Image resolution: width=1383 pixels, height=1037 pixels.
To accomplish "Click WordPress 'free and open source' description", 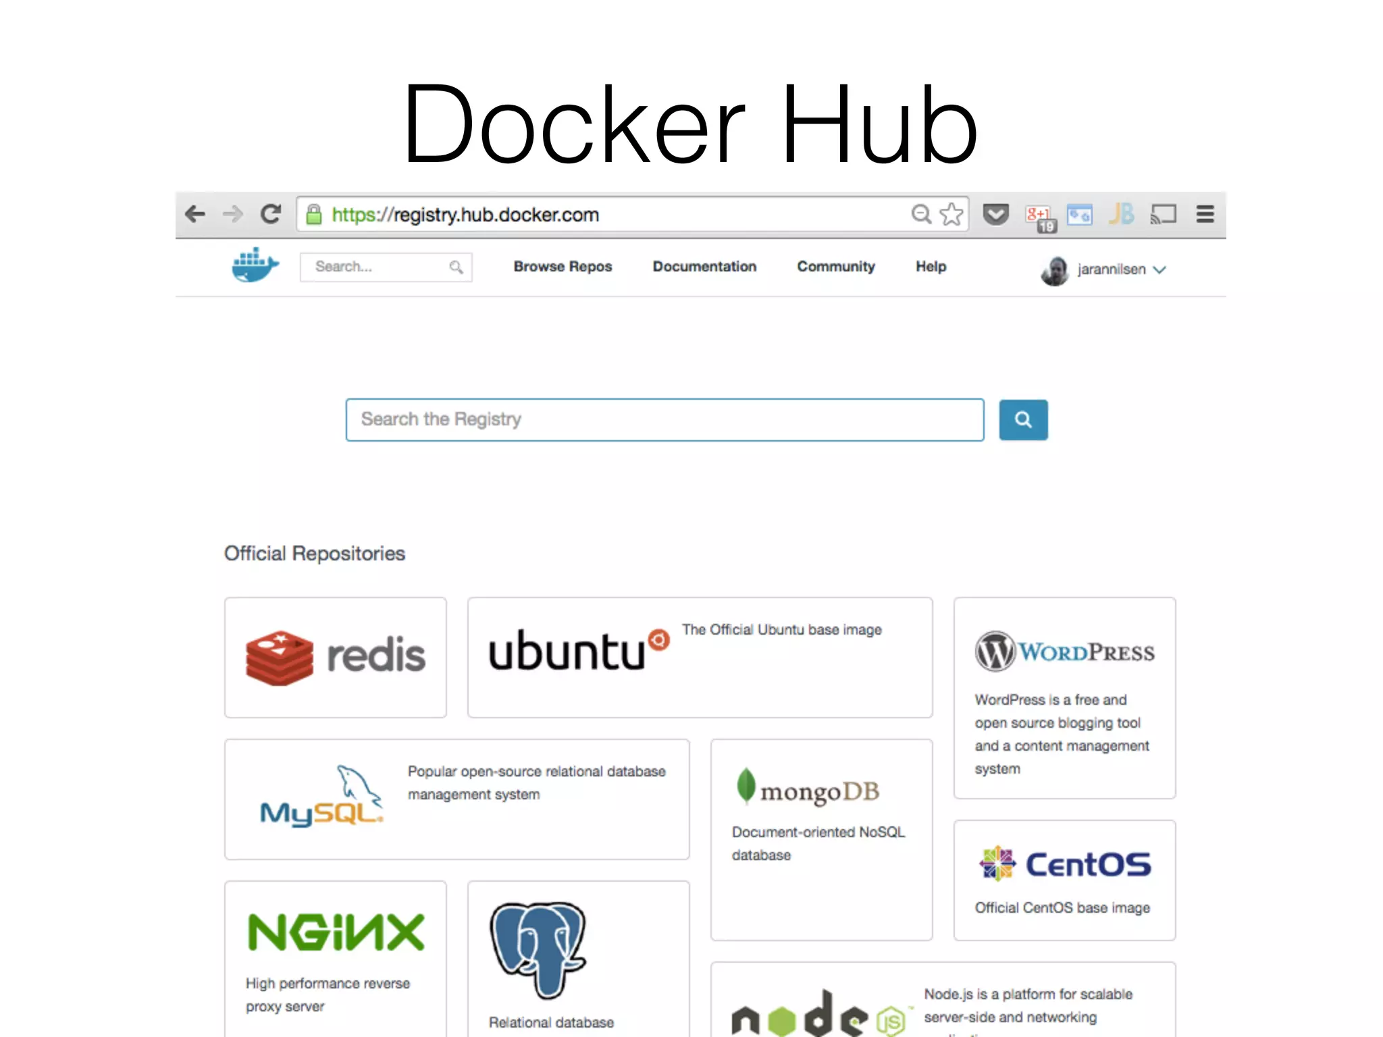I will [x=1062, y=735].
